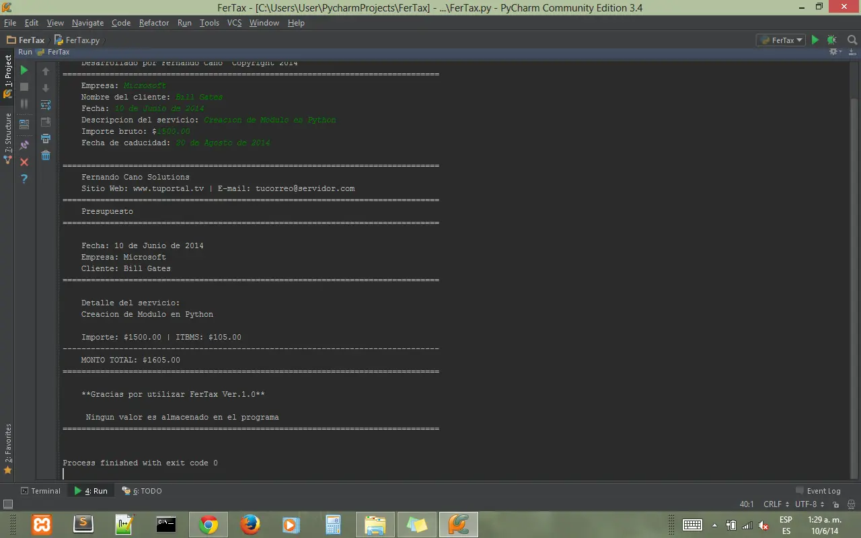
Task: Open the touch keyboard from the taskbar
Action: [692, 525]
